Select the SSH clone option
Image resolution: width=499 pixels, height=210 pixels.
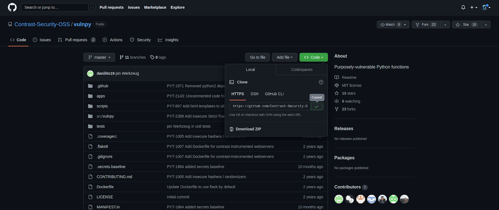(x=254, y=94)
